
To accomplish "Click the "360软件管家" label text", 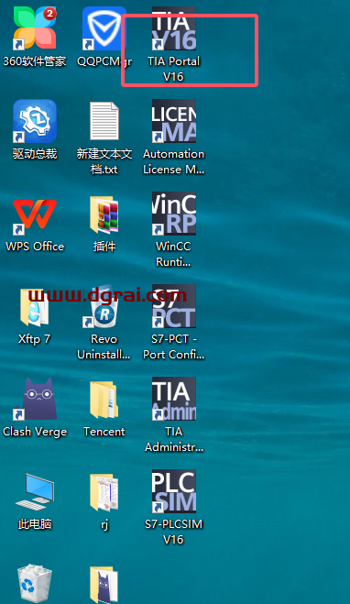I will tap(35, 61).
